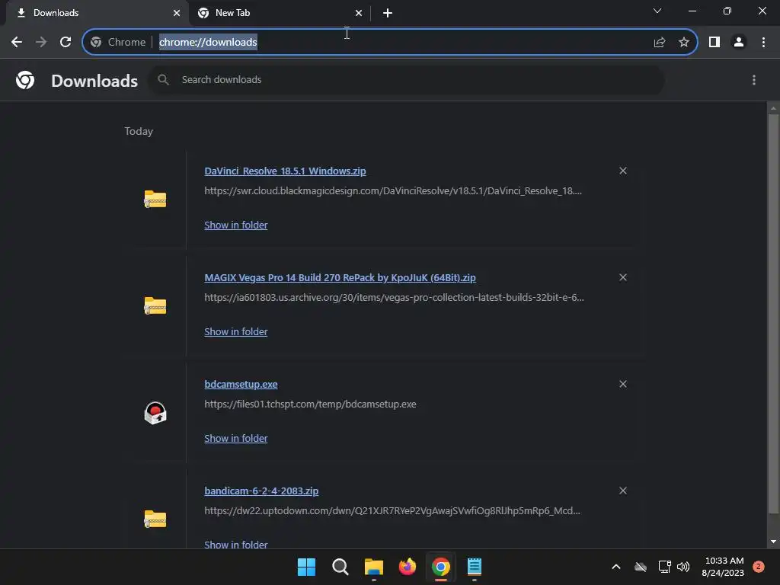The height and width of the screenshot is (585, 780).
Task: Open the notification badge showing 2
Action: 759,566
